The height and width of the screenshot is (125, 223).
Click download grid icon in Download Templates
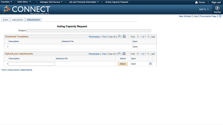(124, 36)
